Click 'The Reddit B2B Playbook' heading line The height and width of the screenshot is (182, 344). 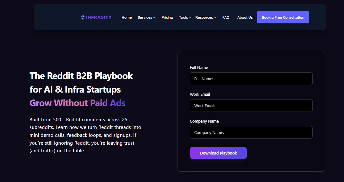(x=81, y=76)
